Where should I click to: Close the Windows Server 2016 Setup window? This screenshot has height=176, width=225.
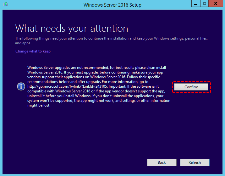(216, 4)
